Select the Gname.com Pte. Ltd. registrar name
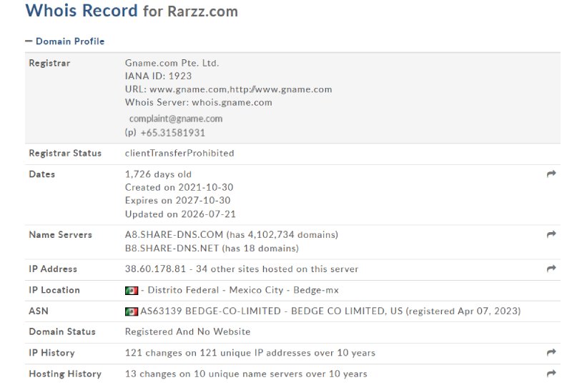Image resolution: width=572 pixels, height=385 pixels. pyautogui.click(x=172, y=63)
